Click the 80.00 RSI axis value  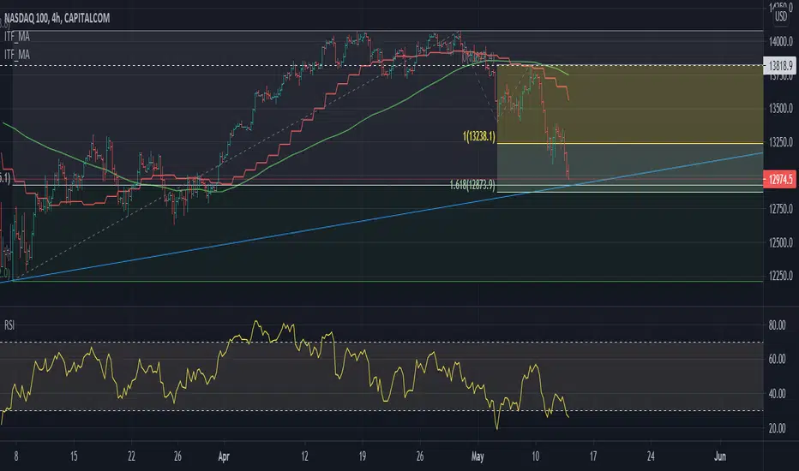[777, 325]
